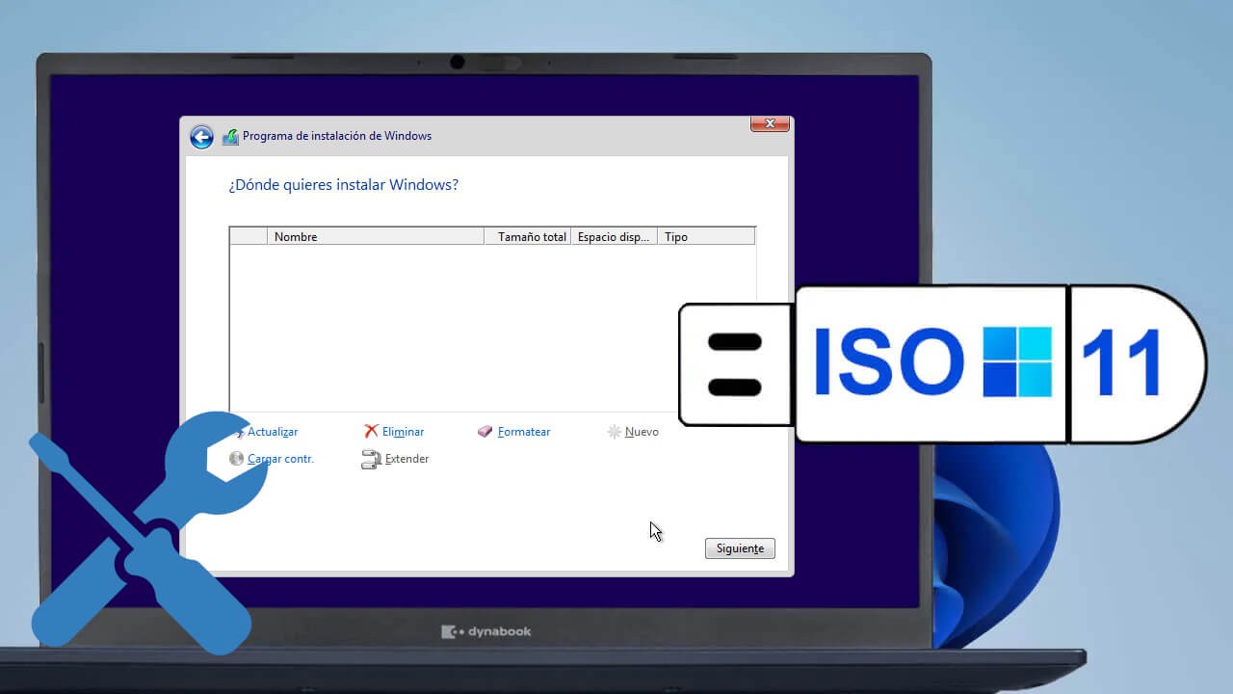
Task: Click the 'Programa de instalación de Windows' title
Action: click(x=337, y=136)
